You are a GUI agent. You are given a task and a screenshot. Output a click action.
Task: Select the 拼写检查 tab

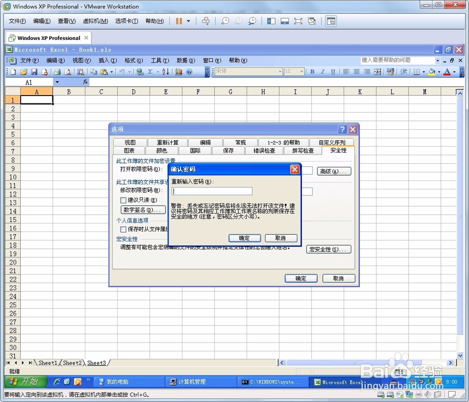303,151
